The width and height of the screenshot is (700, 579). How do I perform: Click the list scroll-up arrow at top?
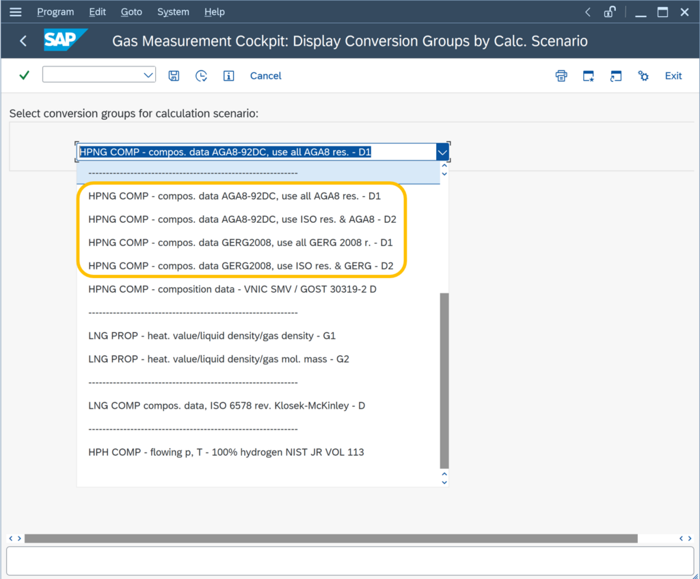(x=444, y=165)
